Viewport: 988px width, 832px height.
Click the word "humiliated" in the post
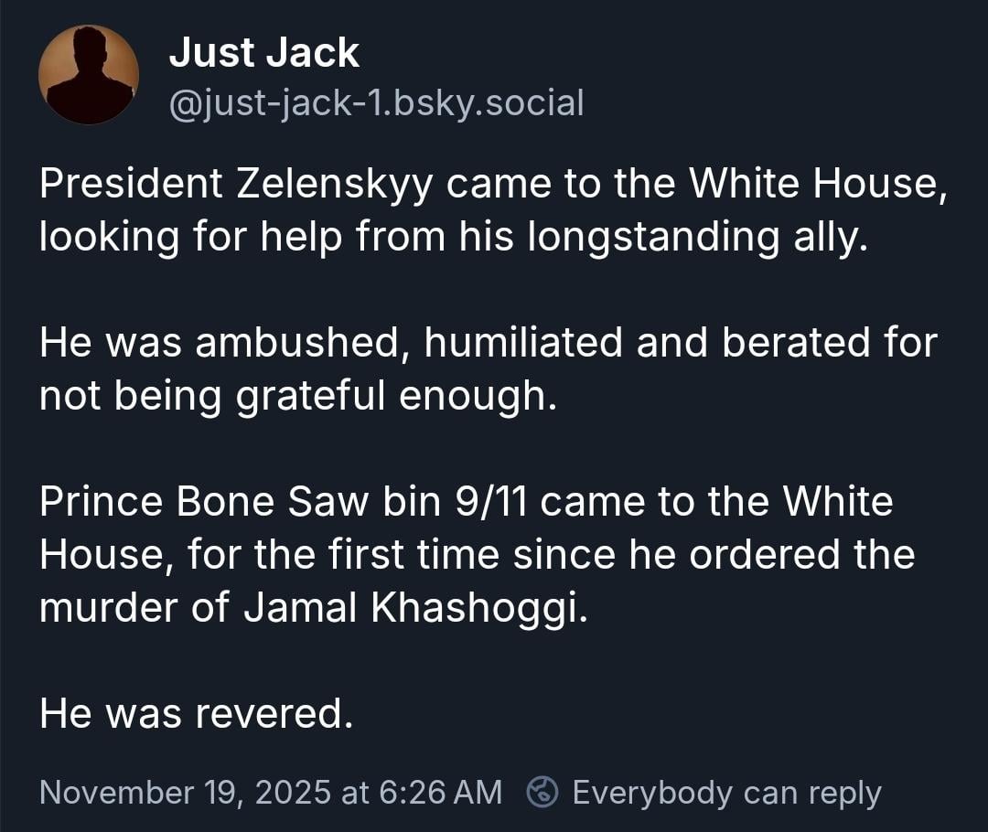(x=524, y=343)
